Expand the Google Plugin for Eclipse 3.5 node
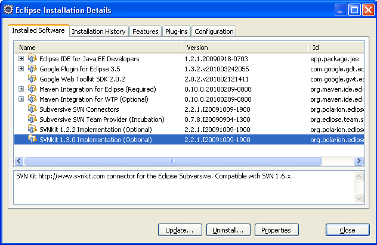 click(x=21, y=69)
